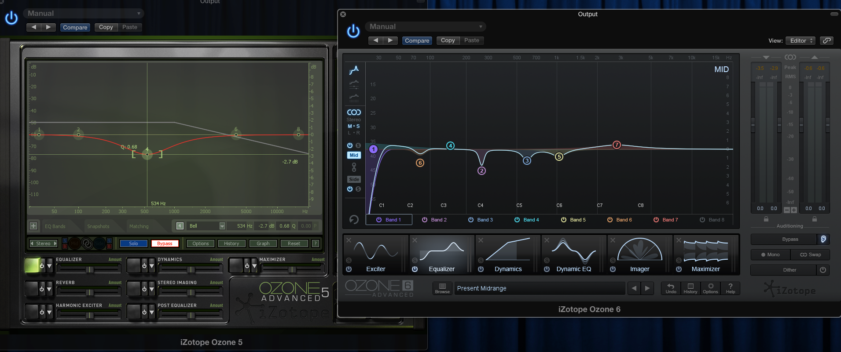Enable Band 8 with its power icon
This screenshot has width=841, height=352.
(x=702, y=220)
